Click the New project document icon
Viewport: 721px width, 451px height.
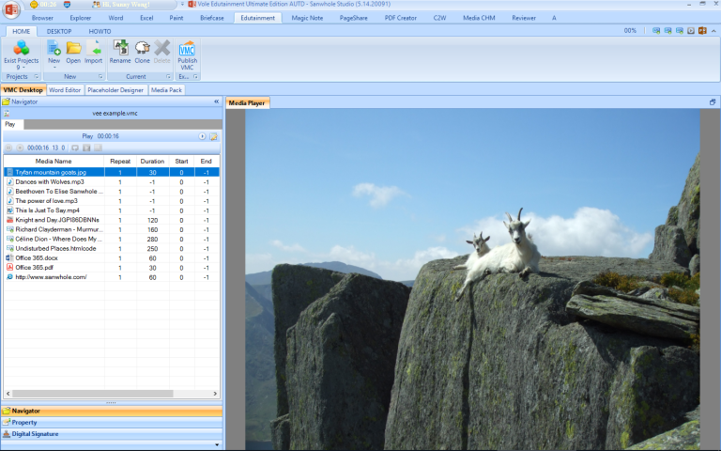54,48
